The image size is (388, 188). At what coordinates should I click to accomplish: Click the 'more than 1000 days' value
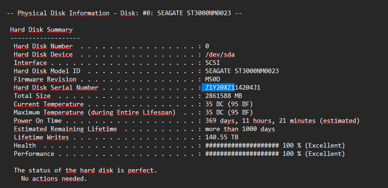click(x=240, y=129)
